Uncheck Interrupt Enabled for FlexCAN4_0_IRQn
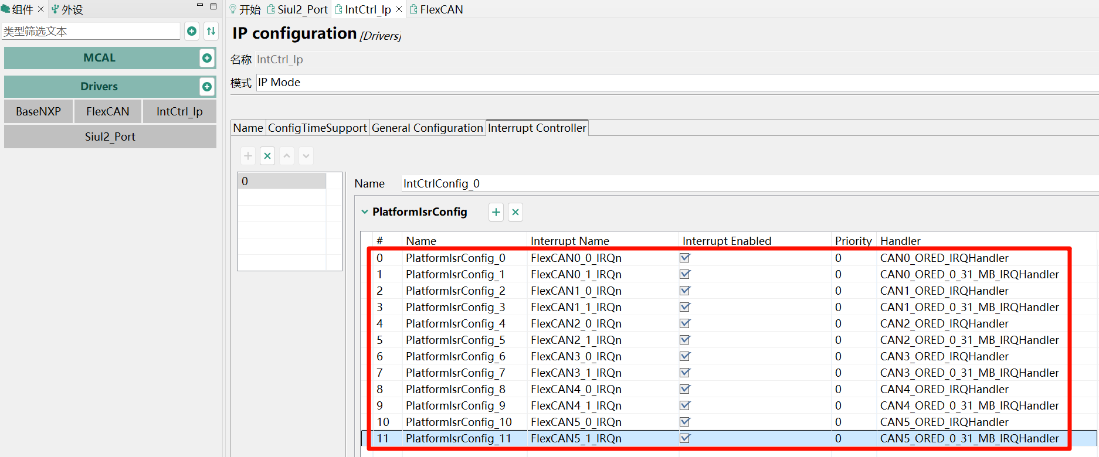Viewport: 1099px width, 457px height. (685, 389)
